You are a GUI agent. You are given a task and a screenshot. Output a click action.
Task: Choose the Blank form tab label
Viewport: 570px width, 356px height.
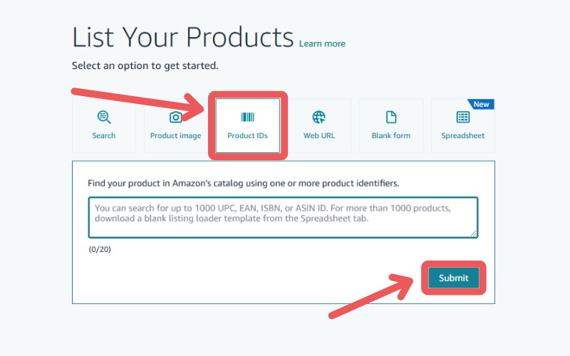pyautogui.click(x=391, y=135)
